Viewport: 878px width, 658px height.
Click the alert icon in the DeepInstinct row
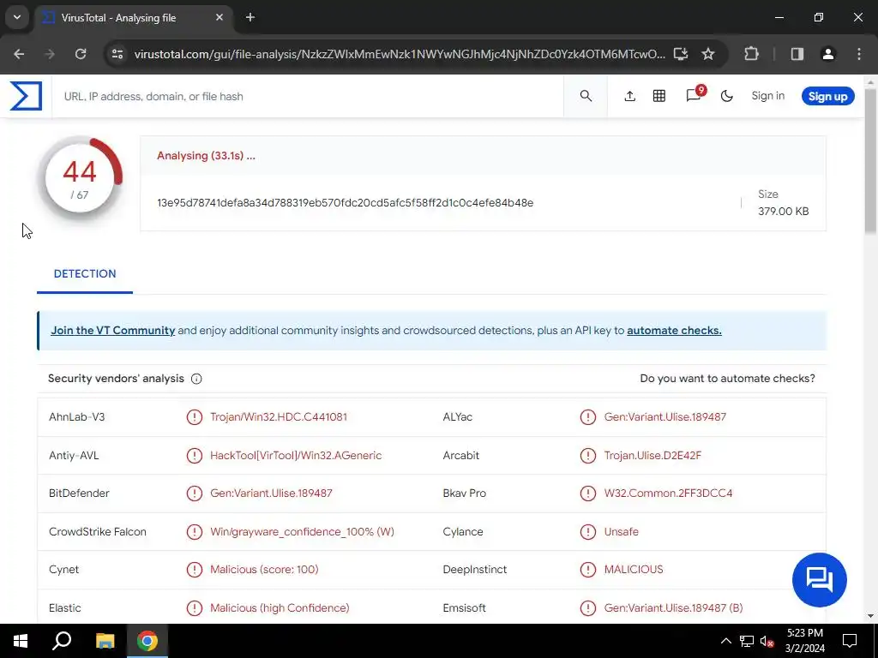point(588,570)
